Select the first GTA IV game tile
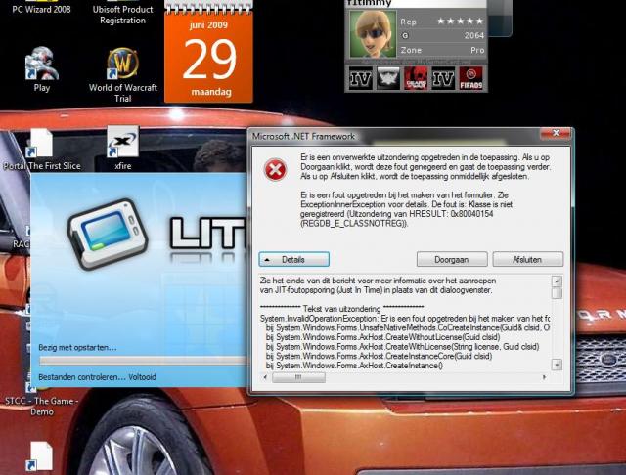626x475 pixels. 361,78
